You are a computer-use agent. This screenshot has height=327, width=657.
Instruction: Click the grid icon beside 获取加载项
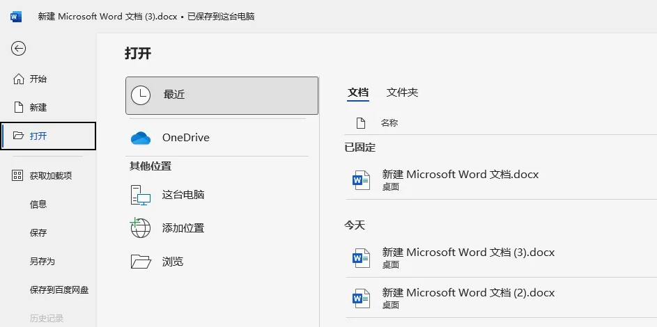click(x=17, y=175)
